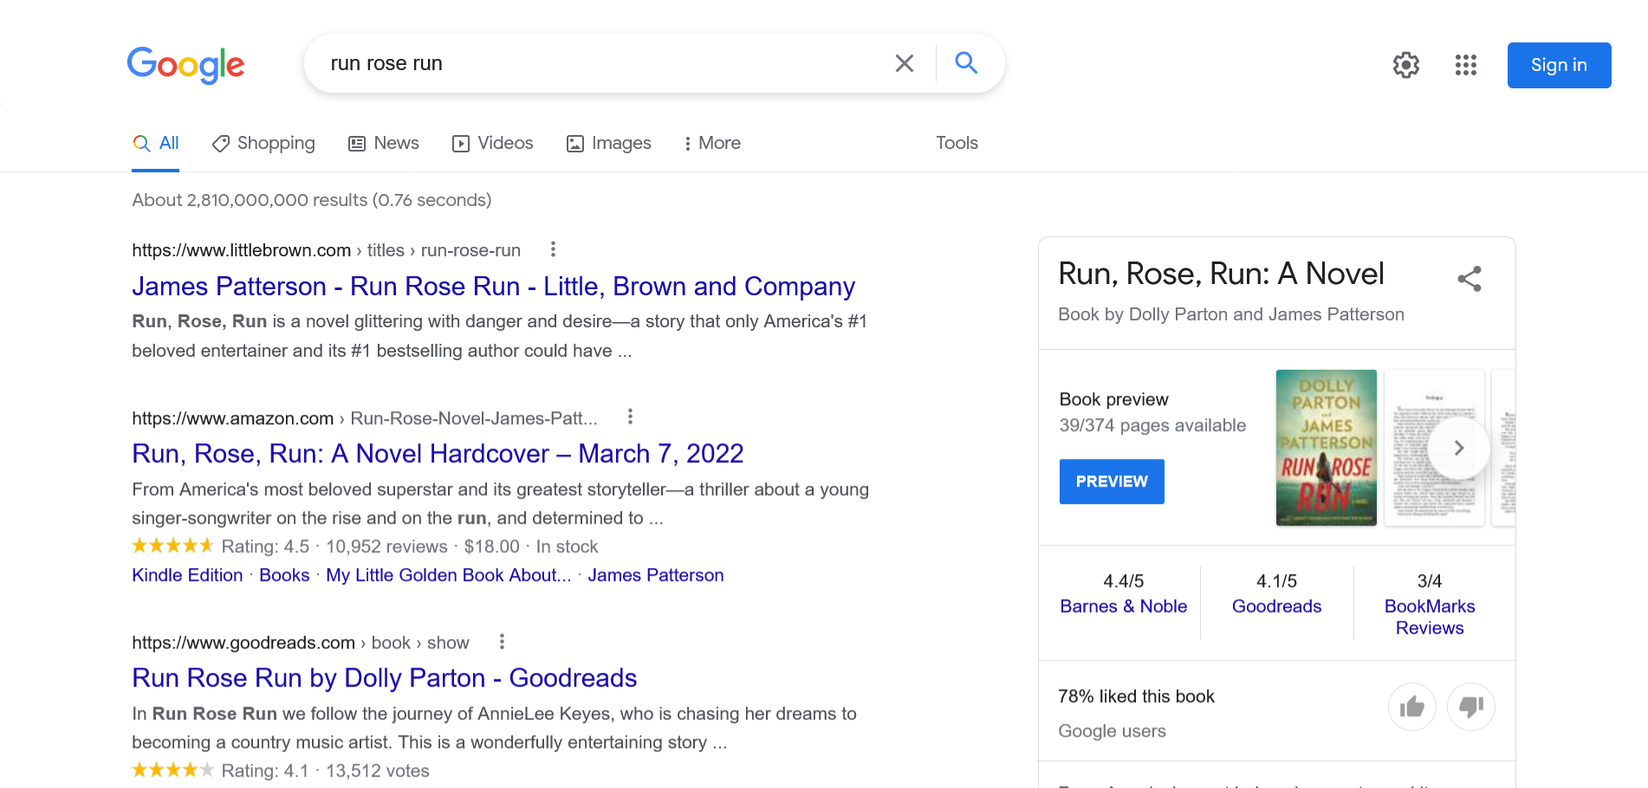Like the book with the thumbs up

click(x=1412, y=707)
